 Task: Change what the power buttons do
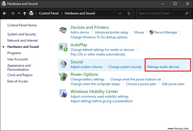tap(136, 79)
